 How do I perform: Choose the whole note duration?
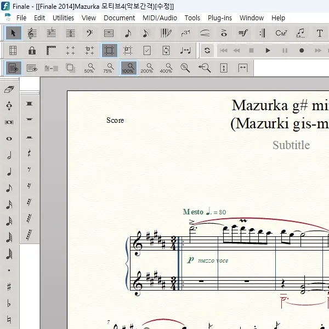point(9,139)
